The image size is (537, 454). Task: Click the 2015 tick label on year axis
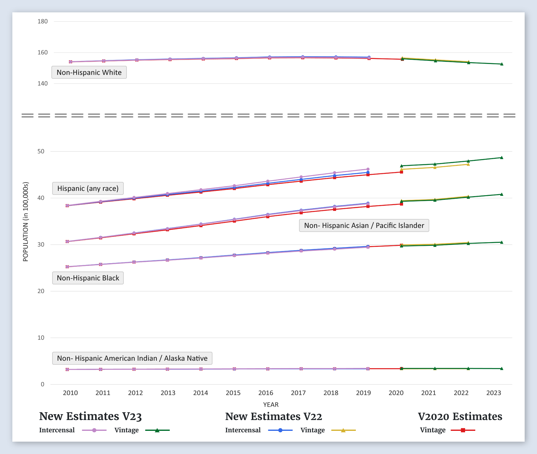(x=233, y=393)
